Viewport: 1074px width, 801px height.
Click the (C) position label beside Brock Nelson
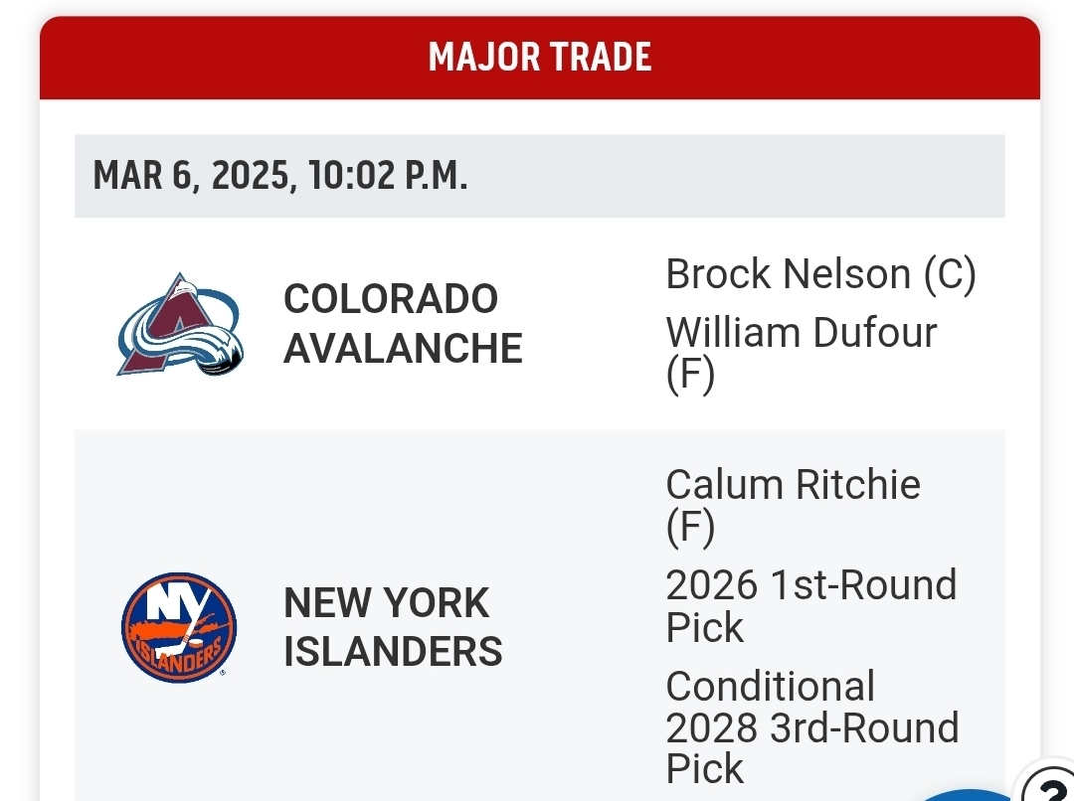pyautogui.click(x=950, y=274)
